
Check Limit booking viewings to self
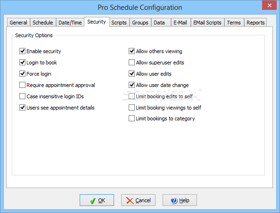click(132, 108)
